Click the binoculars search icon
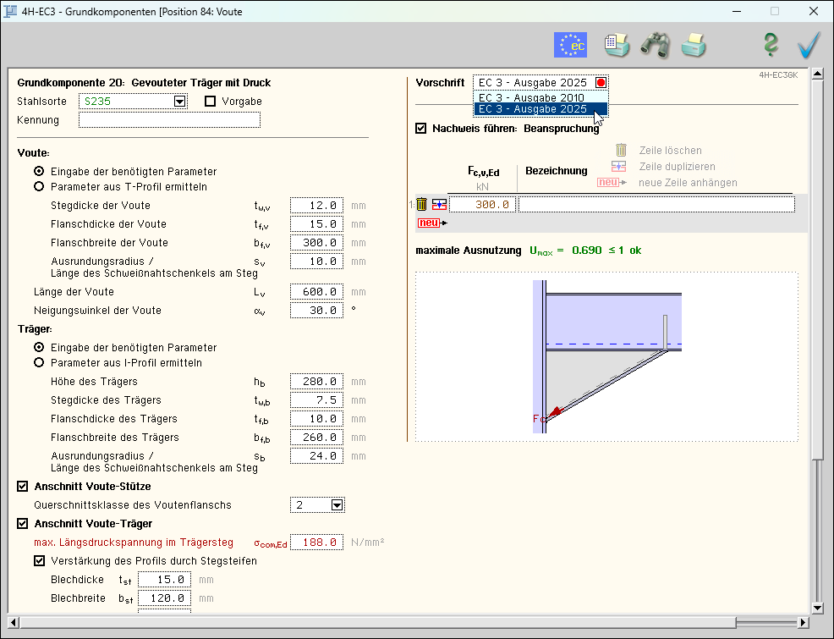Viewport: 834px width, 639px height. pyautogui.click(x=655, y=45)
